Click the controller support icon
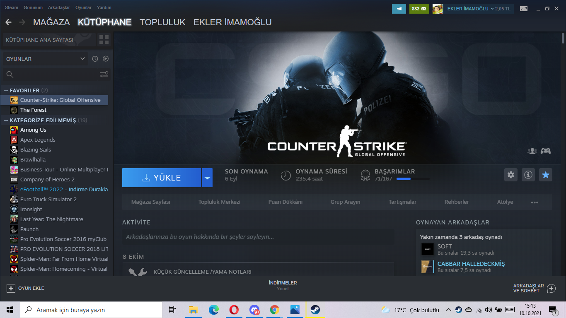This screenshot has height=318, width=566. (546, 151)
